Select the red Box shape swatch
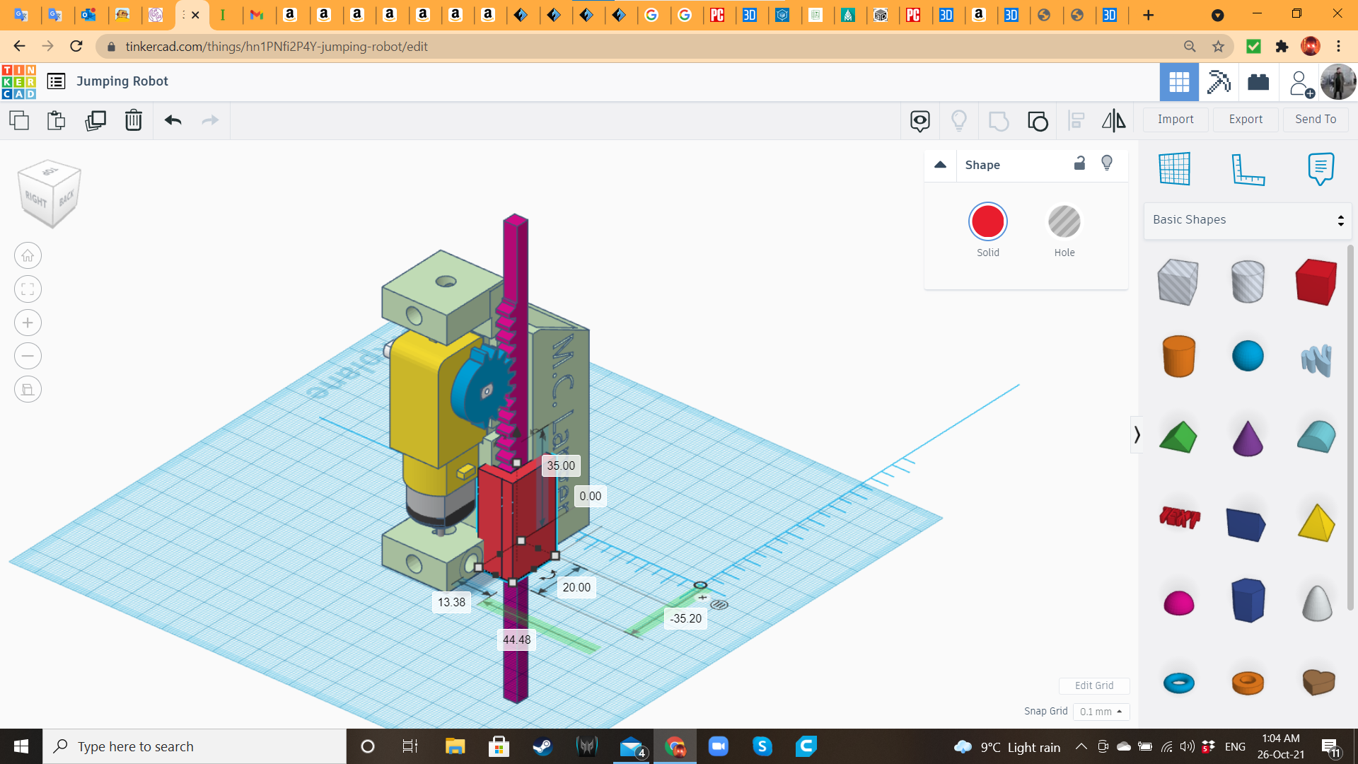Screen dimensions: 1358x764 click(x=1317, y=280)
